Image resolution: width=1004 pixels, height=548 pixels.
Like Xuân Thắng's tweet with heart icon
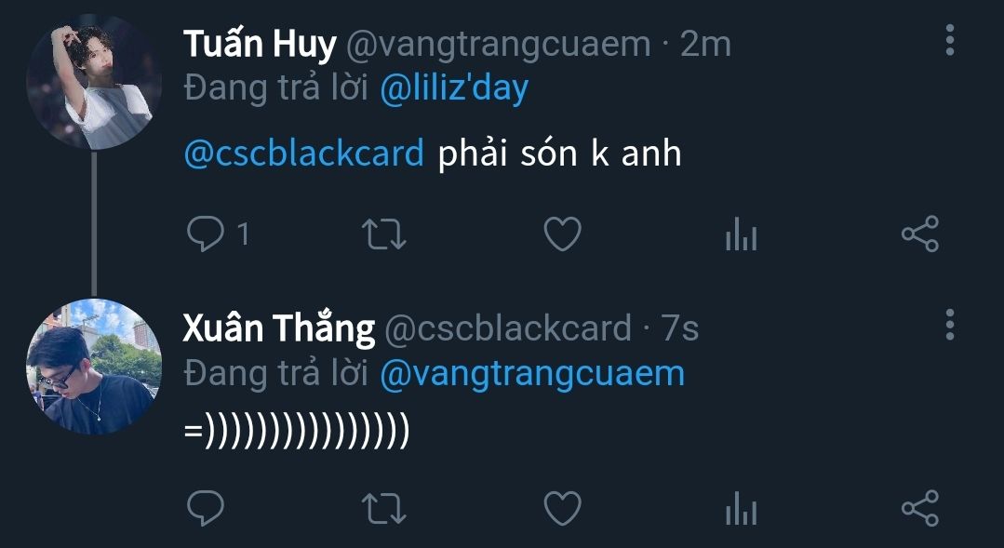tap(562, 508)
